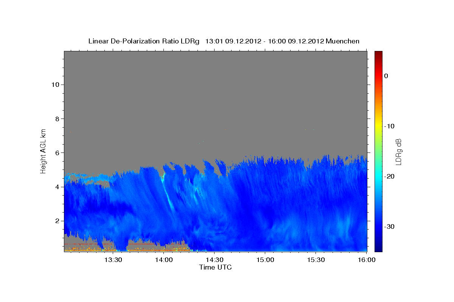Image resolution: width=454 pixels, height=302 pixels.
Task: Click the height tick label '2'
Action: point(56,220)
